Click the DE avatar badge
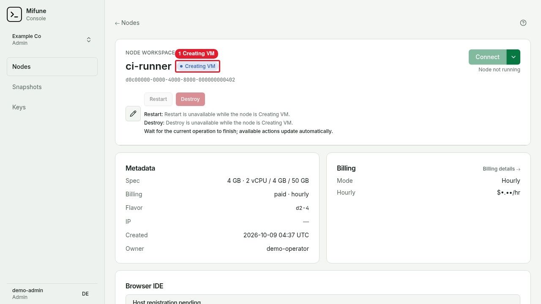The width and height of the screenshot is (541, 304). [x=85, y=294]
